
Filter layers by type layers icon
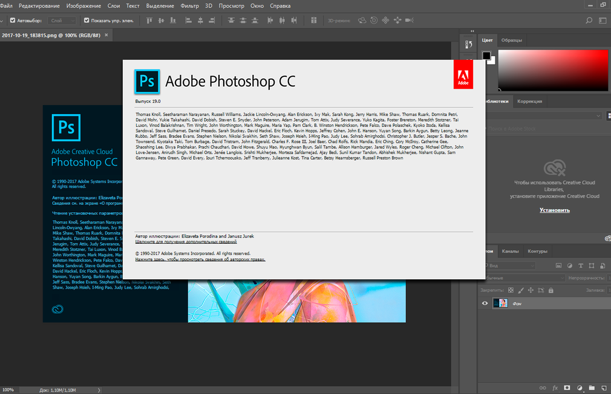coord(581,265)
